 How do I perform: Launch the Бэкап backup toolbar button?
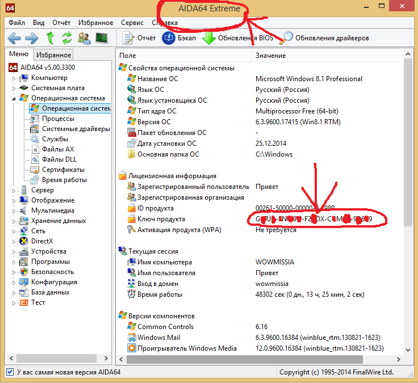[179, 38]
